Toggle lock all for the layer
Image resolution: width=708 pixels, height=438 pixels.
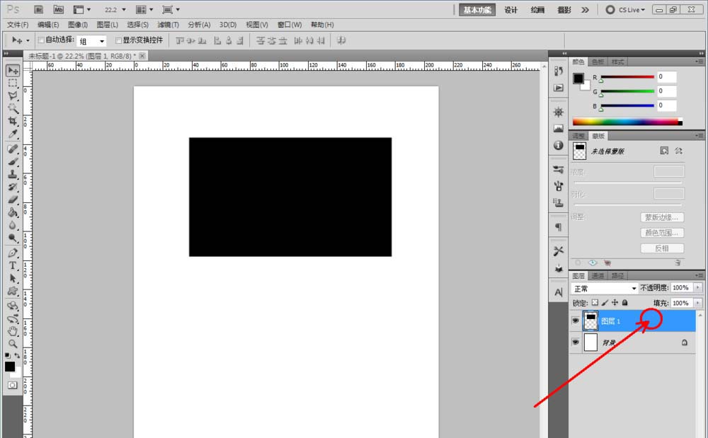[625, 303]
